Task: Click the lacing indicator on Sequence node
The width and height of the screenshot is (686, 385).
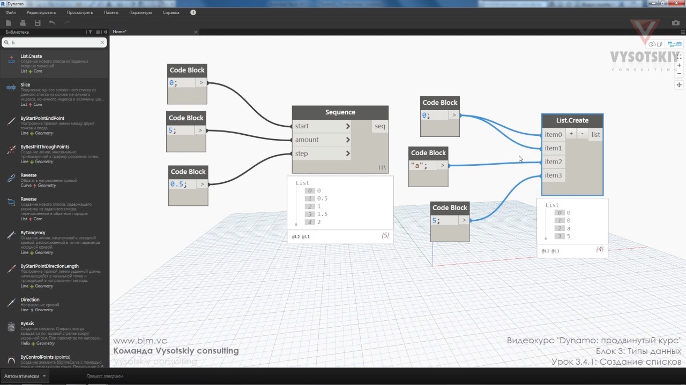Action: click(x=382, y=168)
